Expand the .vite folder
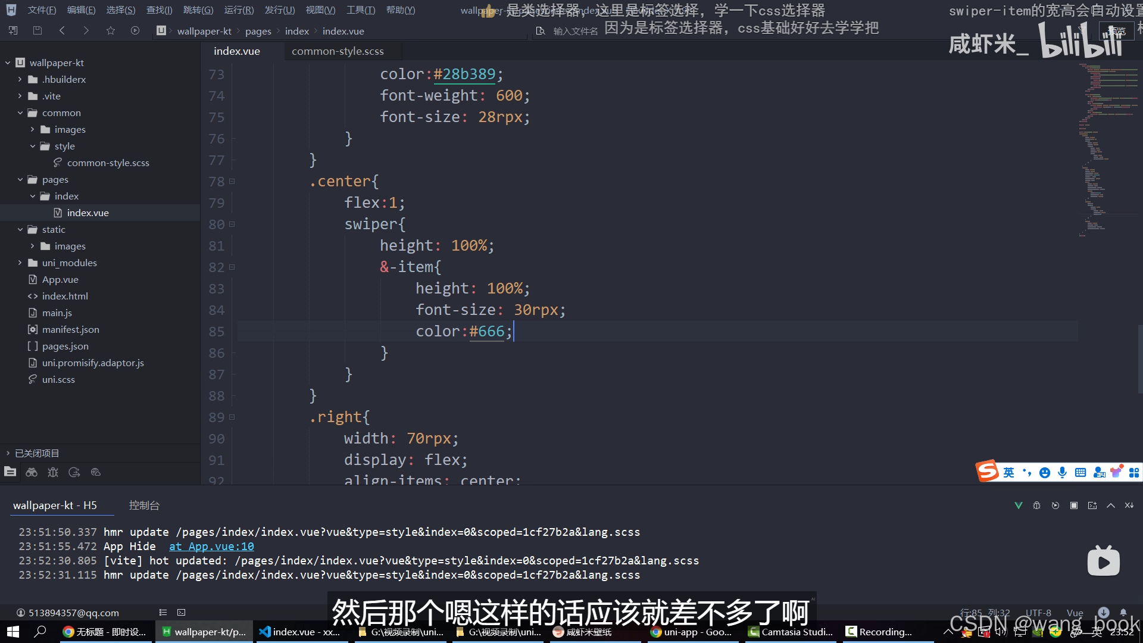The width and height of the screenshot is (1143, 643). click(x=20, y=96)
